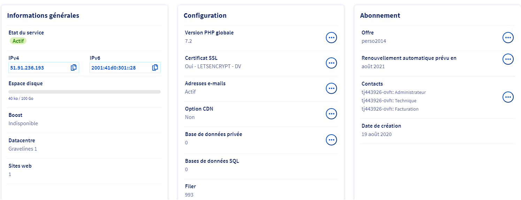Open actions menu for Adresses e-mails
The height and width of the screenshot is (200, 521).
tap(331, 88)
